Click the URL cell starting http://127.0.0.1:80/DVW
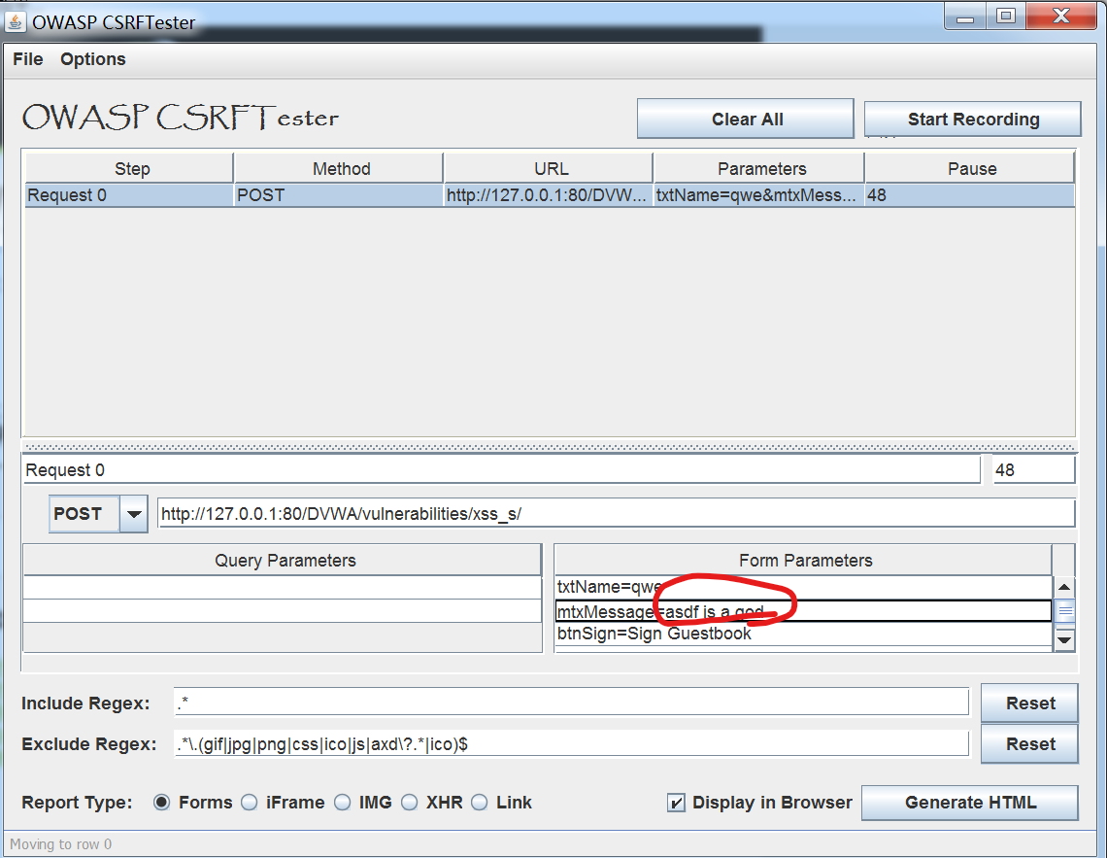 click(x=548, y=195)
